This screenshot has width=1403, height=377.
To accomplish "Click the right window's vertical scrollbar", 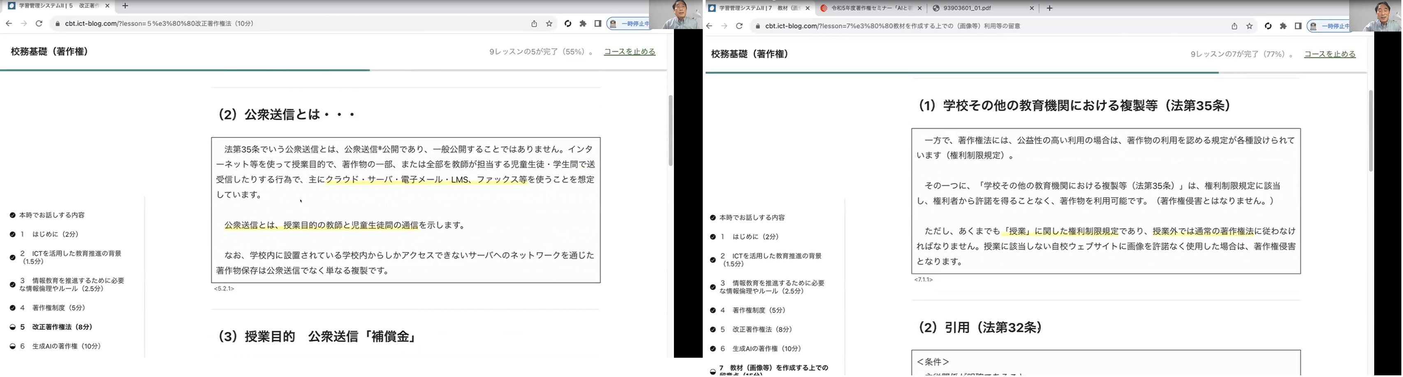I will 1371,130.
